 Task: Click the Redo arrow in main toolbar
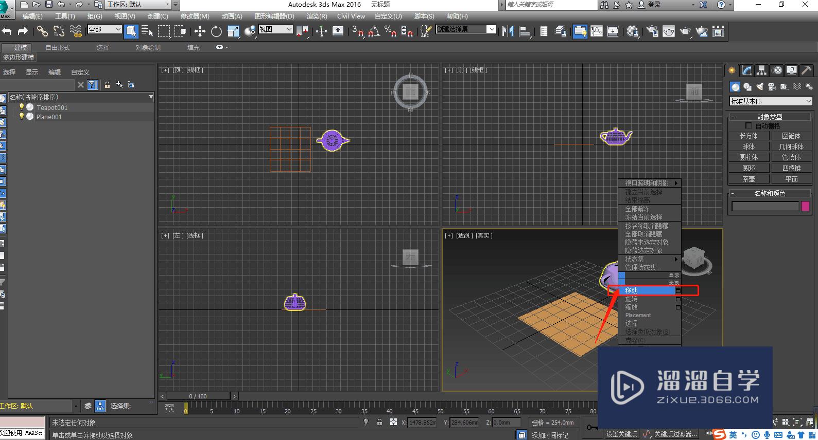point(23,31)
